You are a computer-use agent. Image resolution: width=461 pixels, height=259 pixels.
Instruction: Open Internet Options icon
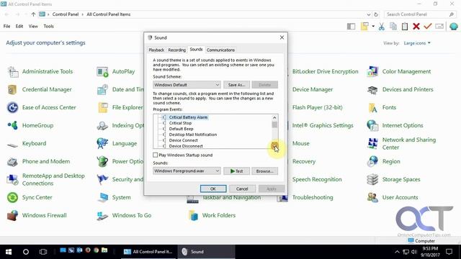(x=372, y=125)
